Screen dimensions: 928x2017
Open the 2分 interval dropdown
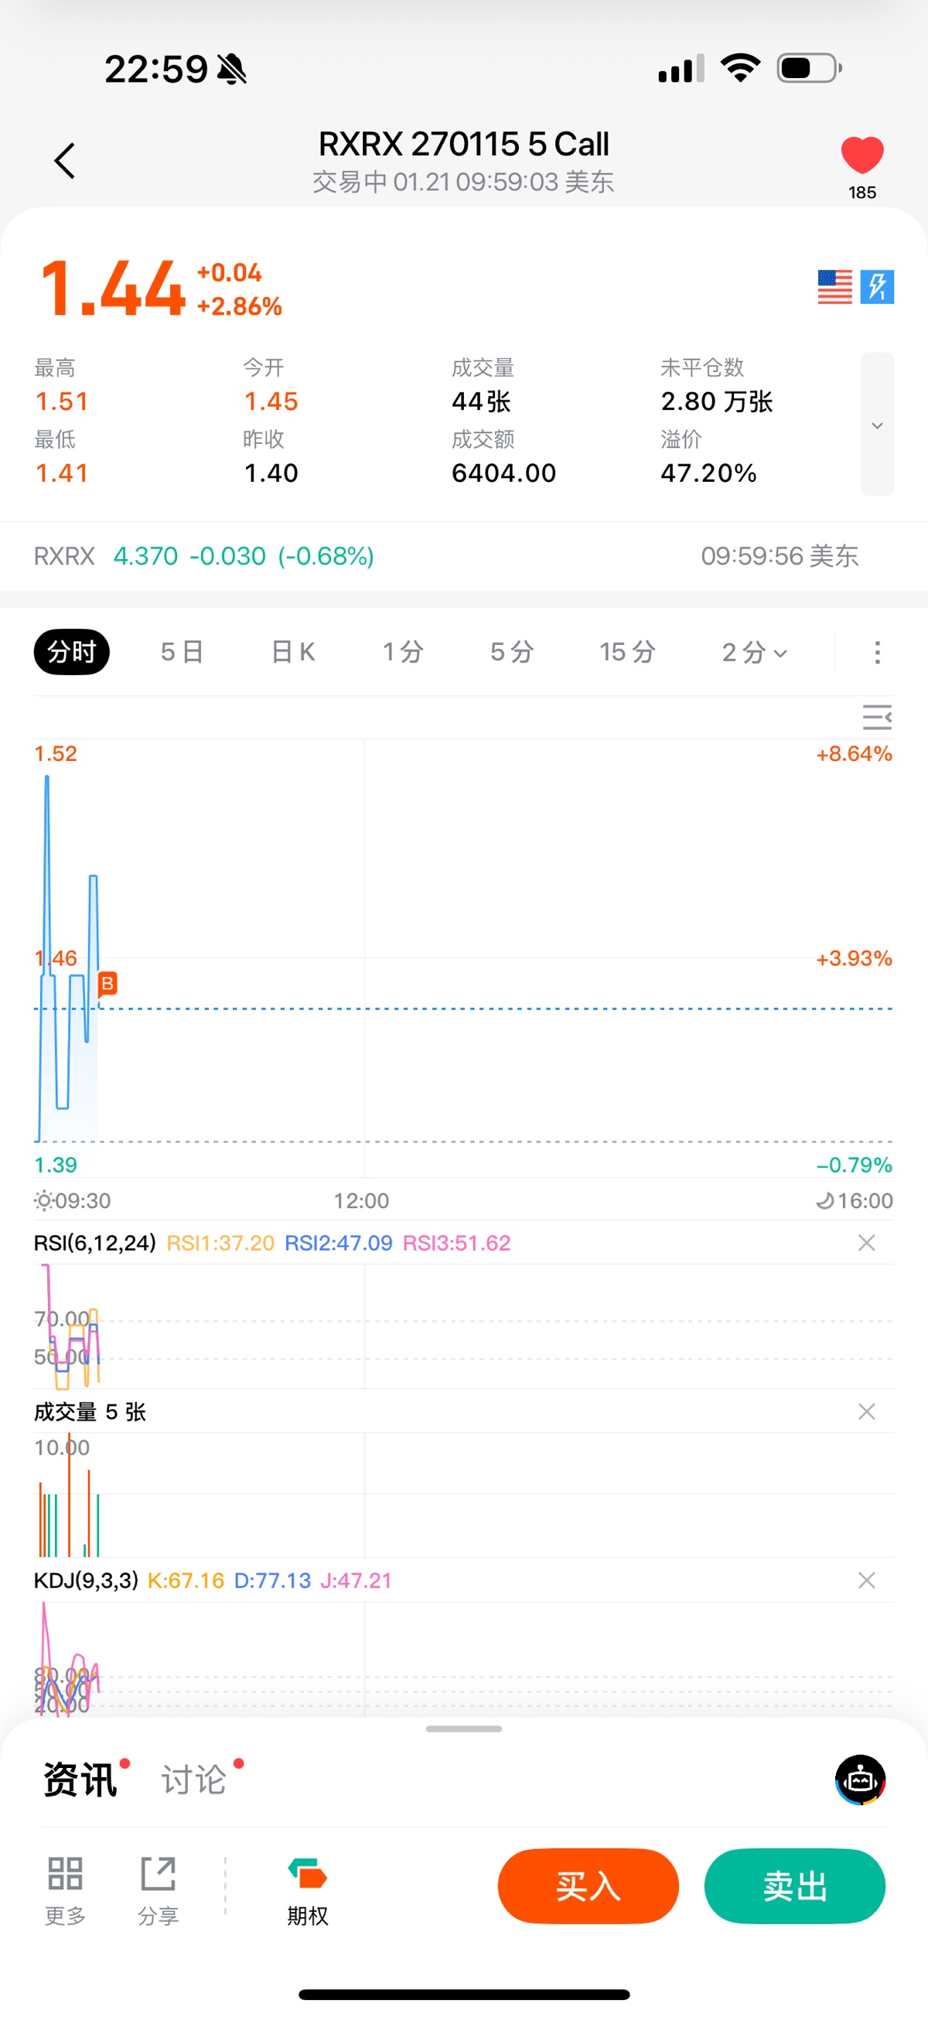point(754,651)
